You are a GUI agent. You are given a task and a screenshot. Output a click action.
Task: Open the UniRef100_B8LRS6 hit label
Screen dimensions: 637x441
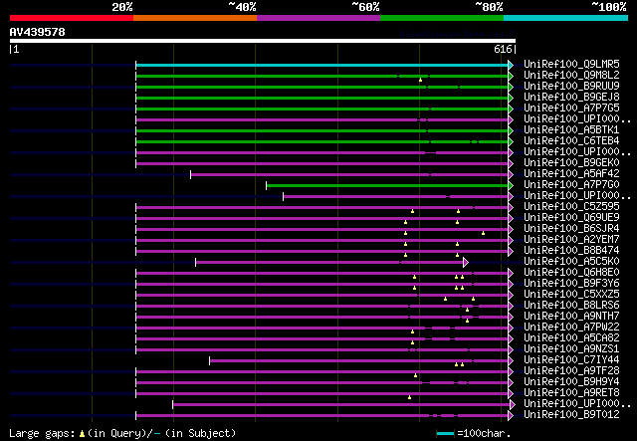pos(571,306)
